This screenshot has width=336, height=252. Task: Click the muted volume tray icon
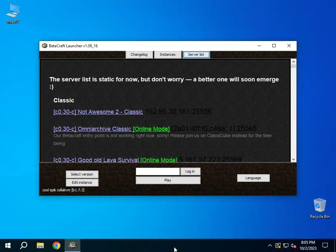(x=294, y=245)
